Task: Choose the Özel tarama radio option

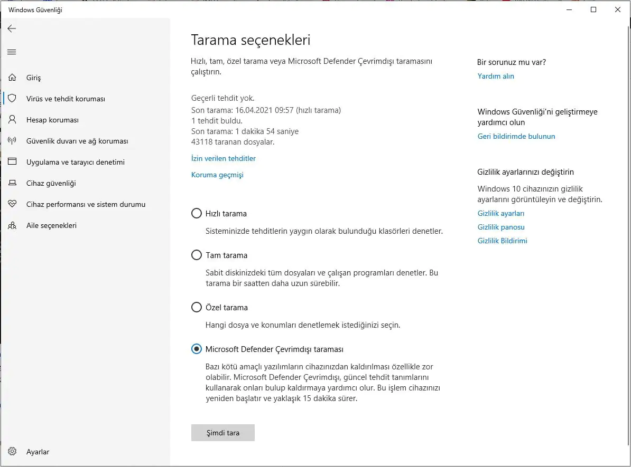Action: click(x=197, y=308)
